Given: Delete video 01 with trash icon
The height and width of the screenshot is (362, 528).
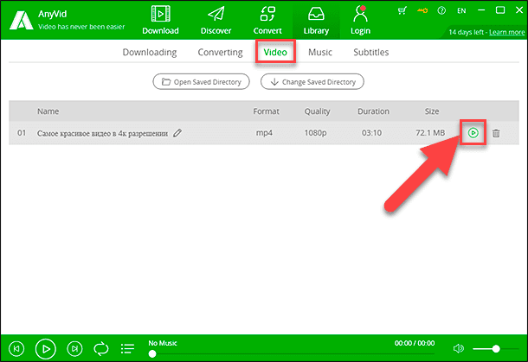Looking at the screenshot, I should coord(496,133).
